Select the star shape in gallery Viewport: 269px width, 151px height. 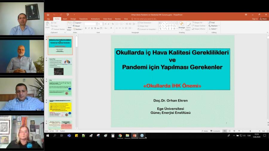pos(174,29)
